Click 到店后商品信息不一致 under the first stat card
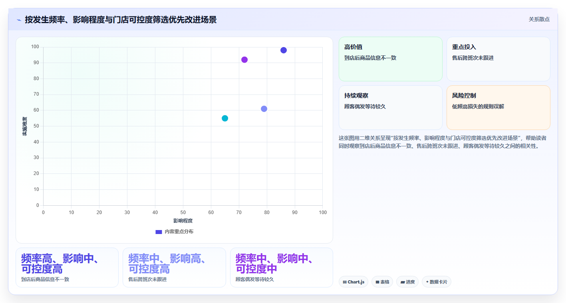This screenshot has width=566, height=303. point(45,279)
